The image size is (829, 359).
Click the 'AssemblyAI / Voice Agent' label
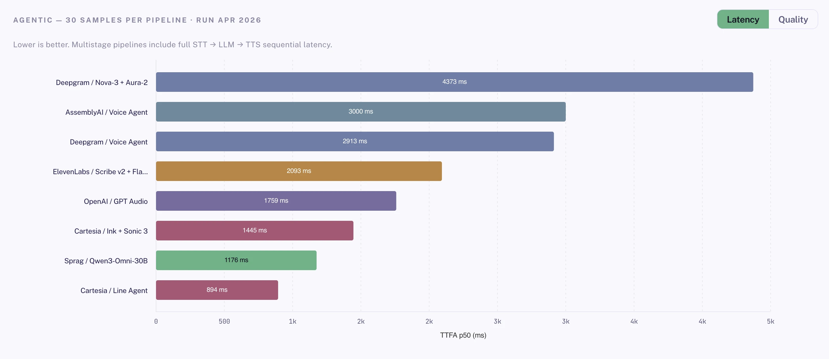[x=107, y=112]
